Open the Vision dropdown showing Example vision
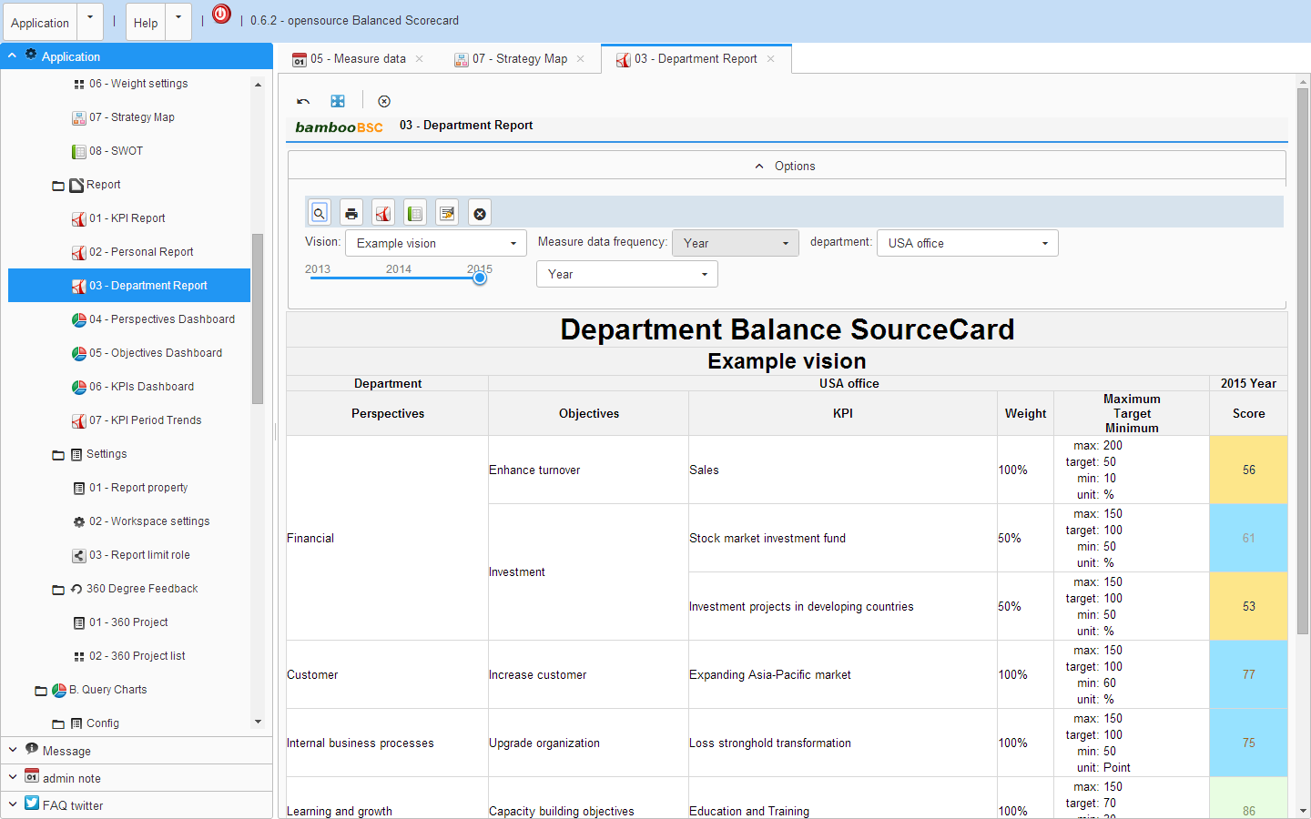The image size is (1311, 819). (x=435, y=243)
